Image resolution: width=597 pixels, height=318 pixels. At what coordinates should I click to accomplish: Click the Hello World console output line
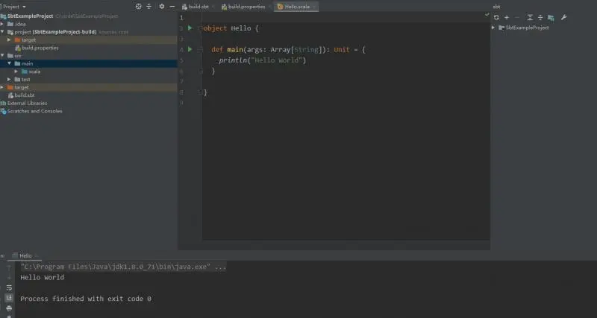(x=43, y=277)
